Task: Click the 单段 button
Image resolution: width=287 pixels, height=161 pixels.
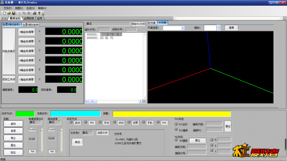Action: click(x=77, y=142)
